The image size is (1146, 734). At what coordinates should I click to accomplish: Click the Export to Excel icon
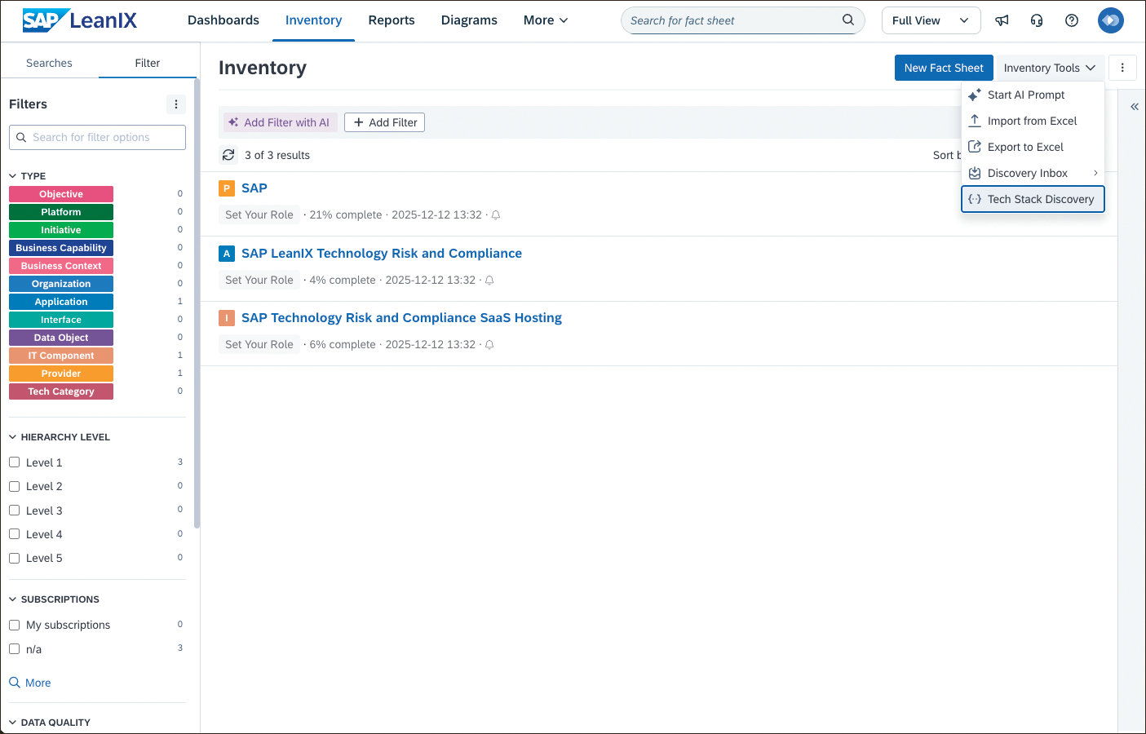[x=975, y=147]
